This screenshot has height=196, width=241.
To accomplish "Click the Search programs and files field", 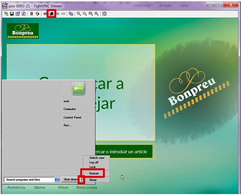I will click(x=29, y=180).
